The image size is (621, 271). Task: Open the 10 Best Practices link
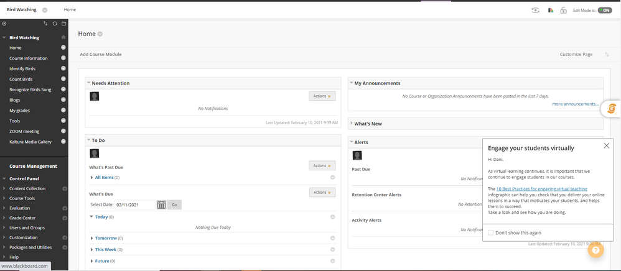click(541, 189)
